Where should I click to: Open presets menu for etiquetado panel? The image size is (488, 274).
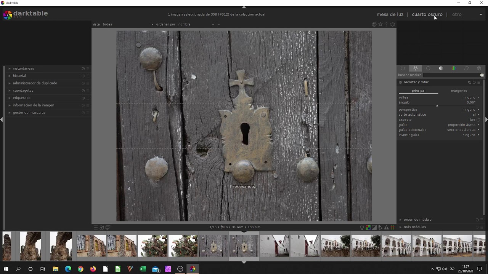(88, 98)
